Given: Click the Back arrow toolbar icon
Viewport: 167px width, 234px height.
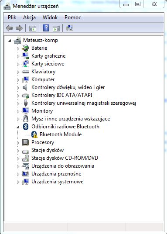Looking at the screenshot, I should click(x=9, y=28).
